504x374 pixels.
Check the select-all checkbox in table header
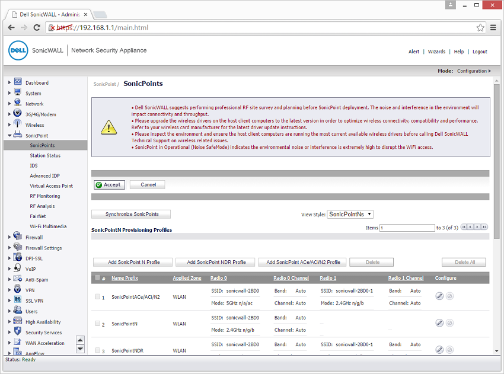coord(97,277)
